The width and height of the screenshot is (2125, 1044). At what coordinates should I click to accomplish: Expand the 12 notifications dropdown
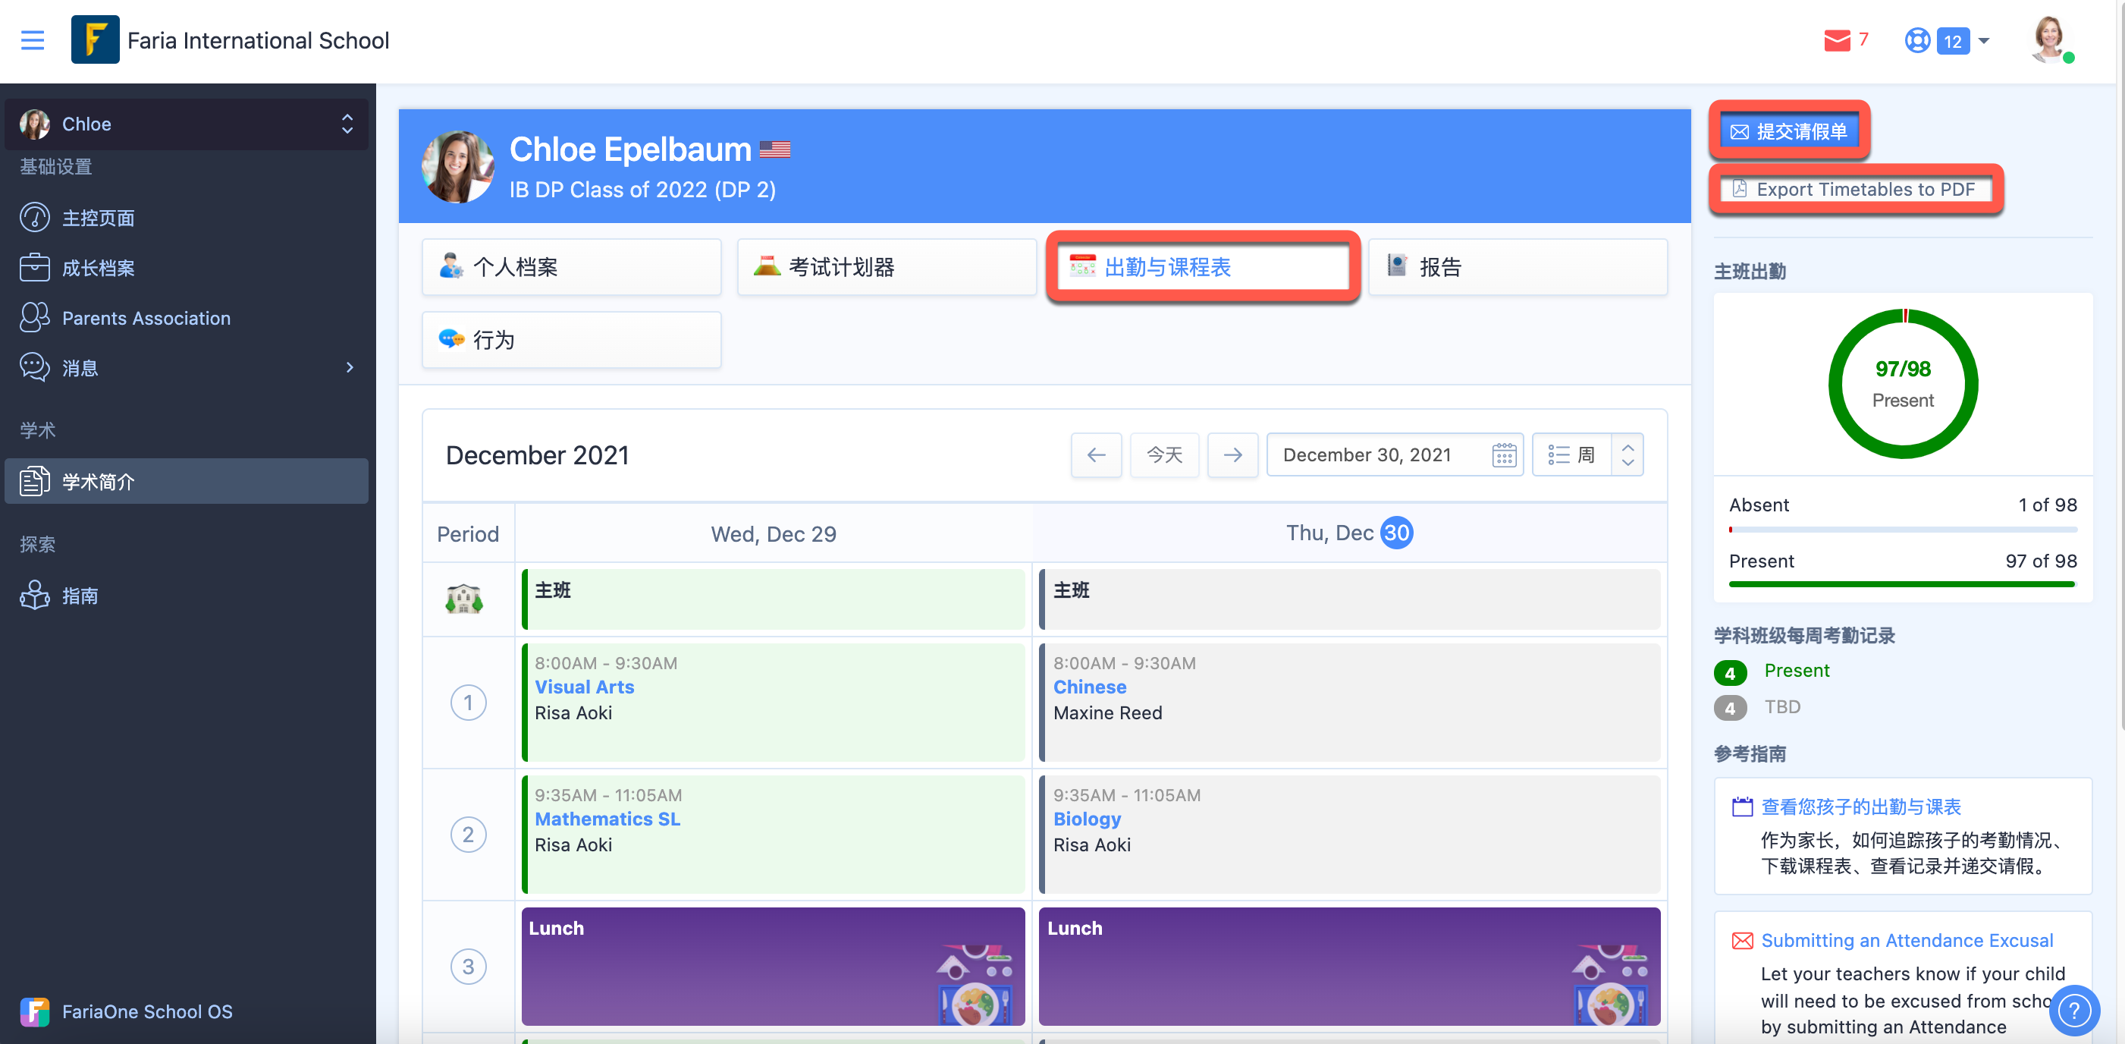click(x=1964, y=40)
